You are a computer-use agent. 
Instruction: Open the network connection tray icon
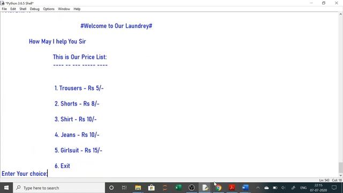[293, 188]
